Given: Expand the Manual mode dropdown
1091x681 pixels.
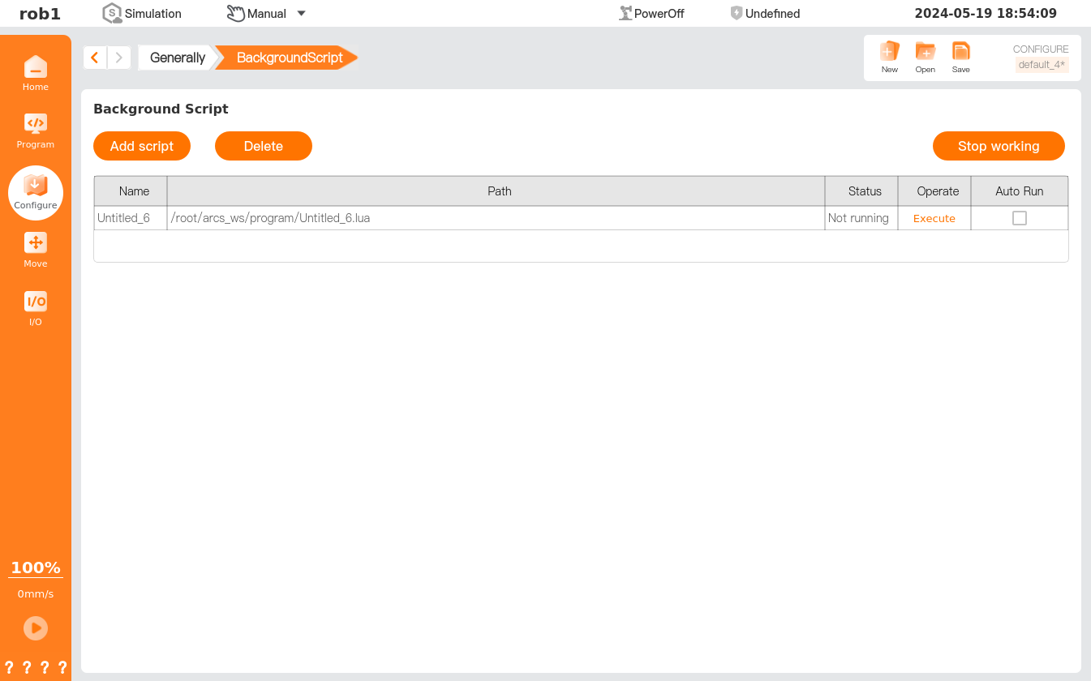Looking at the screenshot, I should (301, 14).
